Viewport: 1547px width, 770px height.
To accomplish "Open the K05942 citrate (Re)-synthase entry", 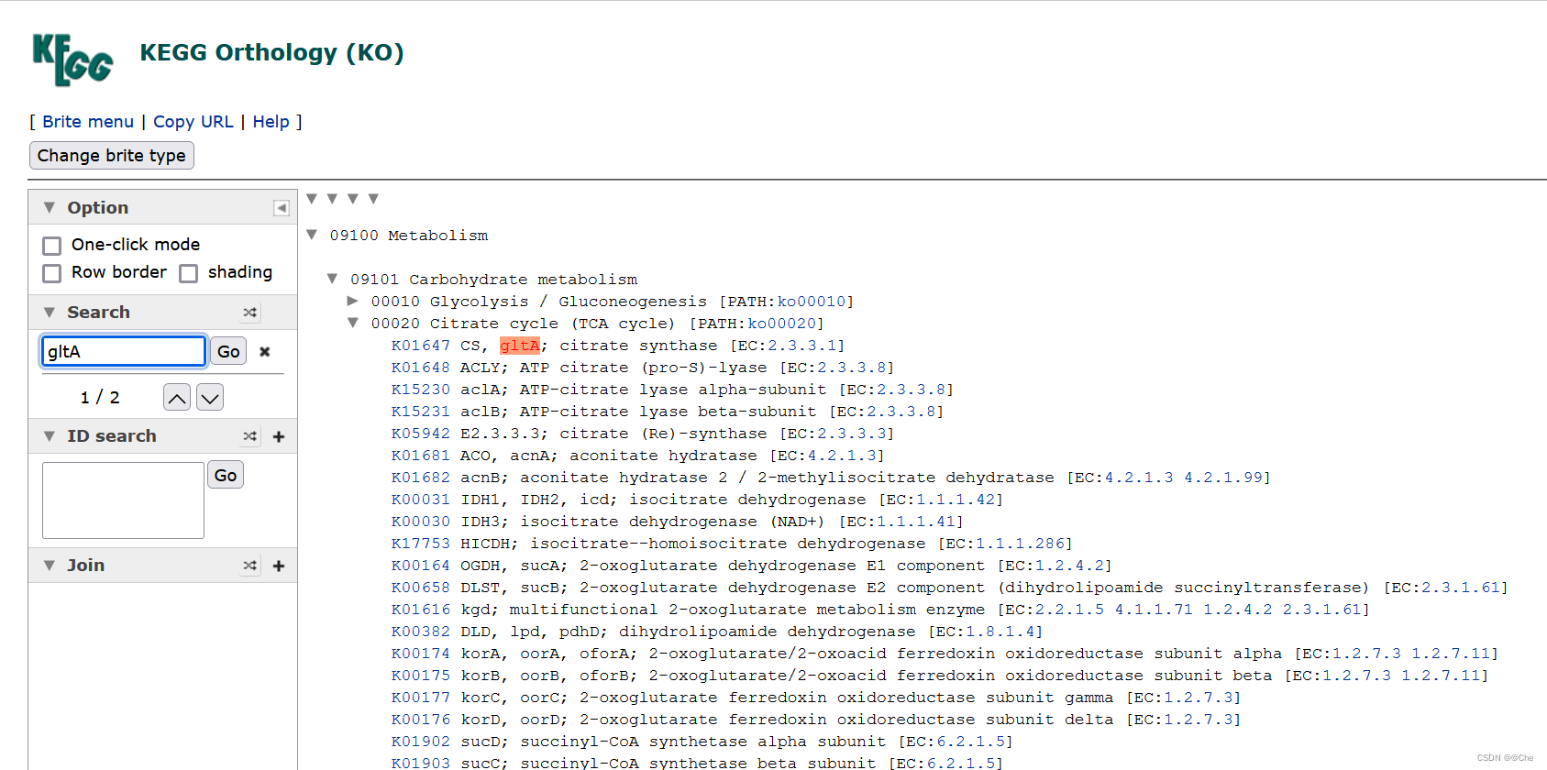I will tap(421, 434).
